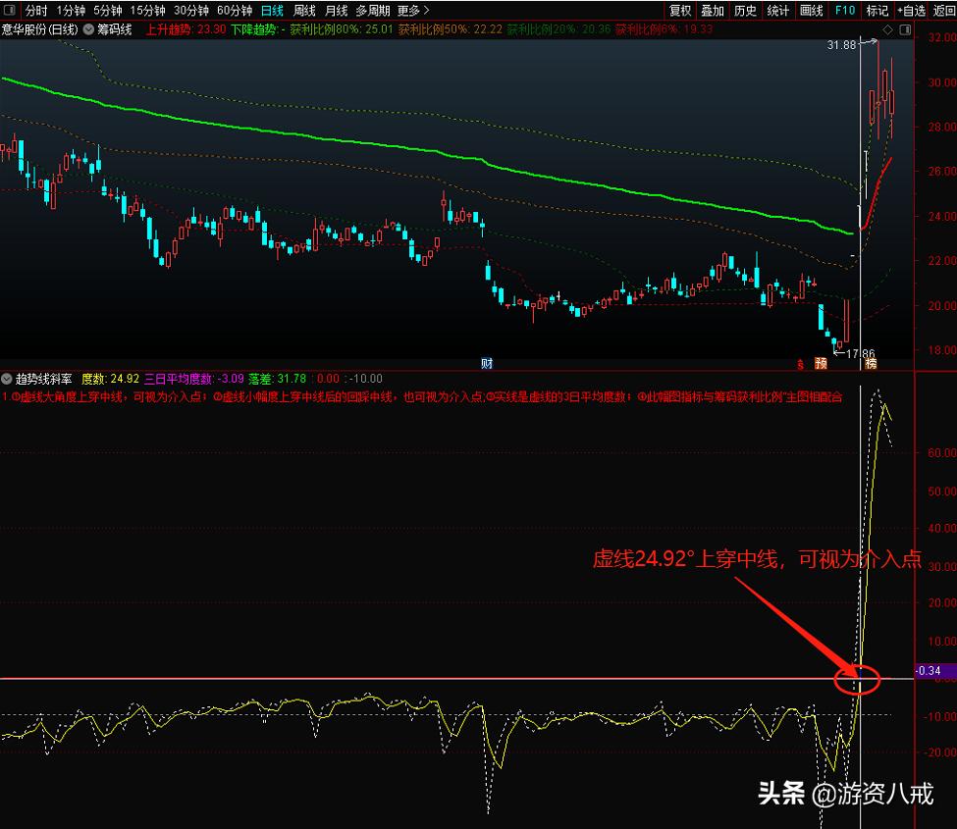The height and width of the screenshot is (829, 957).
Task: Click the 预 forecast marker icon on timeline
Action: click(x=821, y=363)
